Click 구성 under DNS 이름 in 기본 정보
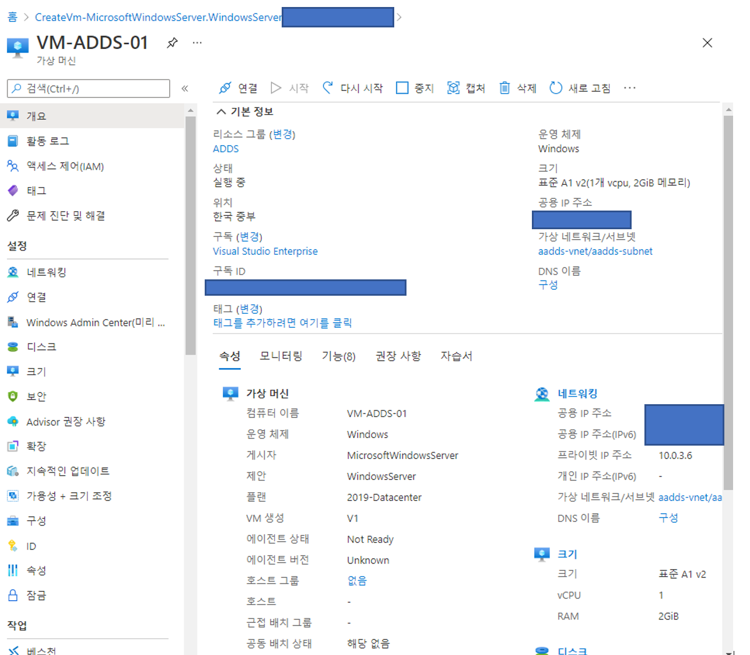This screenshot has height=655, width=750. point(548,285)
